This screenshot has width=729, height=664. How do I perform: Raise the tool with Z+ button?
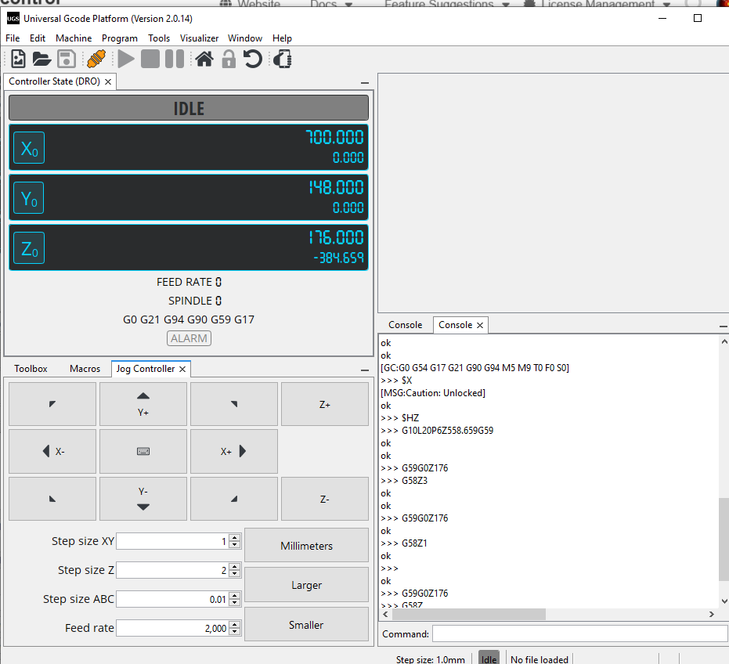coord(325,404)
